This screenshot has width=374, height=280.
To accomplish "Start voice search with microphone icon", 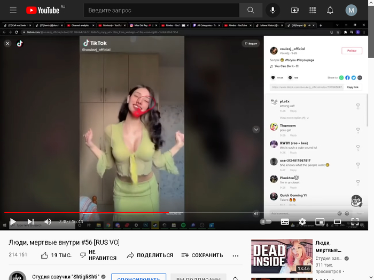I will (272, 10).
